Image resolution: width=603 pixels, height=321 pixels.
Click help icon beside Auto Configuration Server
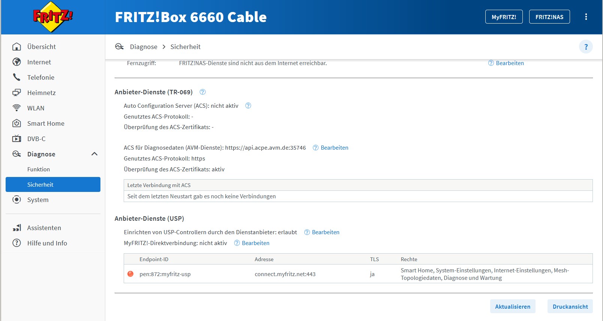click(248, 106)
